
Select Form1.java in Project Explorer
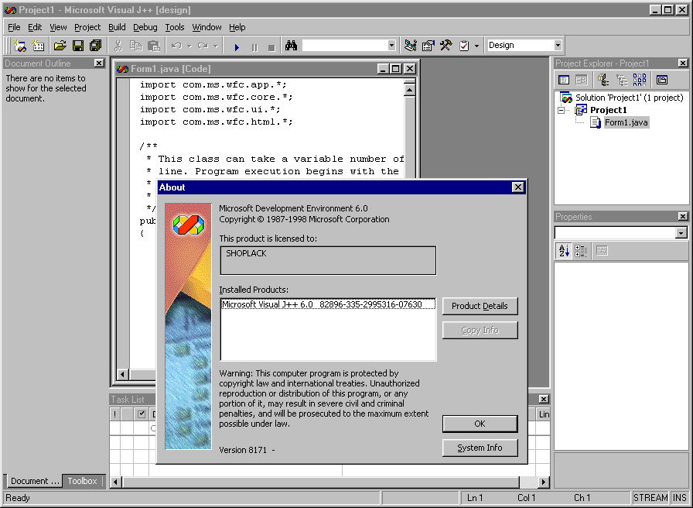pos(626,122)
